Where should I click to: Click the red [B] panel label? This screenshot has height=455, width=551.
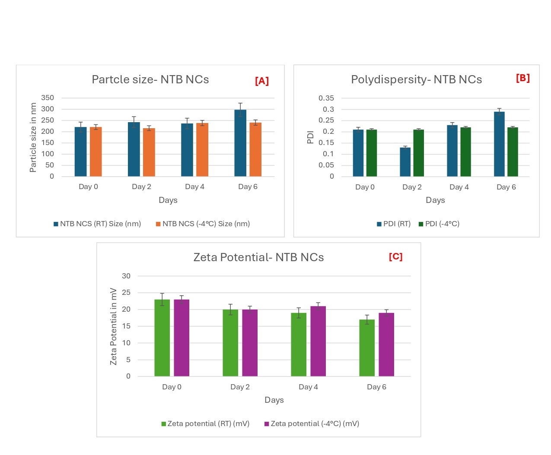click(522, 78)
